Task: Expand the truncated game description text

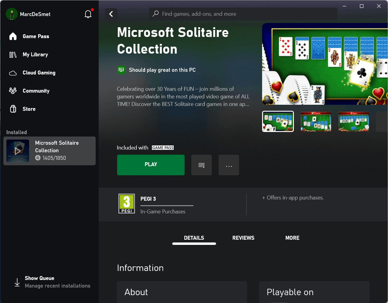Action: [183, 97]
